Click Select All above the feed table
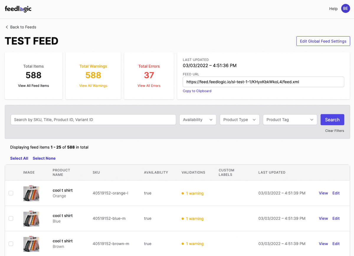Screen dimensions: 354x256 (19, 158)
